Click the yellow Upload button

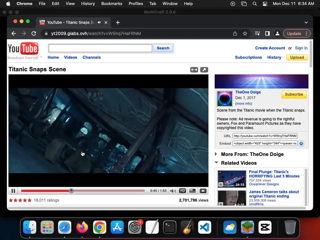click(297, 57)
